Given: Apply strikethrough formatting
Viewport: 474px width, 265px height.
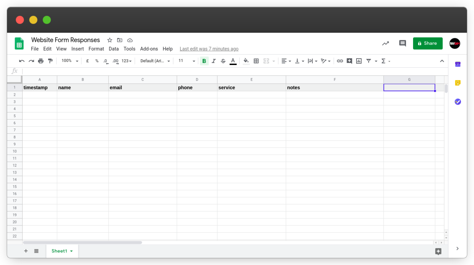Looking at the screenshot, I should (x=223, y=61).
